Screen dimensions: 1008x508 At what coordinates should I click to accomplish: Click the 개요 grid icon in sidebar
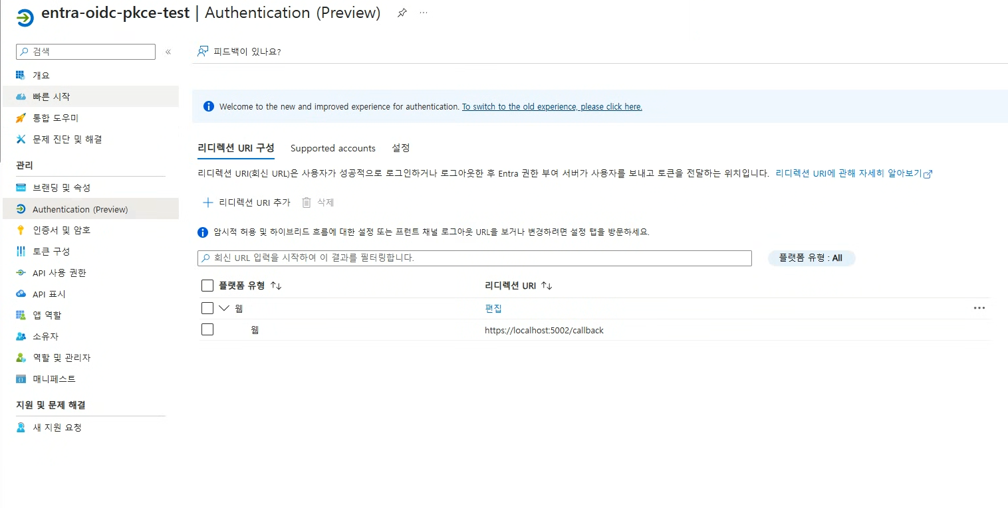tap(21, 75)
